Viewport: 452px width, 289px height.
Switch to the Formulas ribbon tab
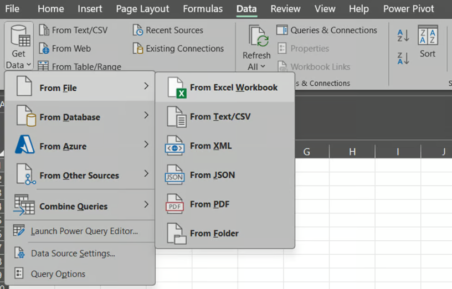click(203, 9)
